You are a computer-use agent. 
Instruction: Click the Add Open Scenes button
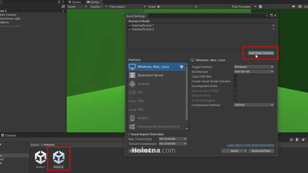261,53
